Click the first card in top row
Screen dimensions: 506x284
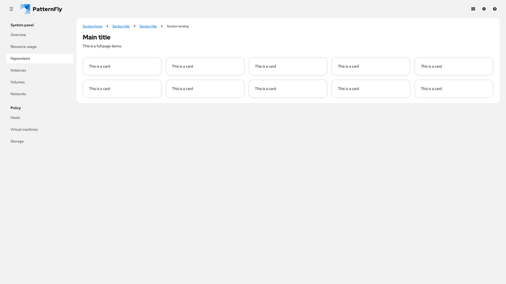[122, 66]
